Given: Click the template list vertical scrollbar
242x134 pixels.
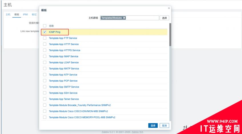Looking at the screenshot, I should pyautogui.click(x=170, y=35).
